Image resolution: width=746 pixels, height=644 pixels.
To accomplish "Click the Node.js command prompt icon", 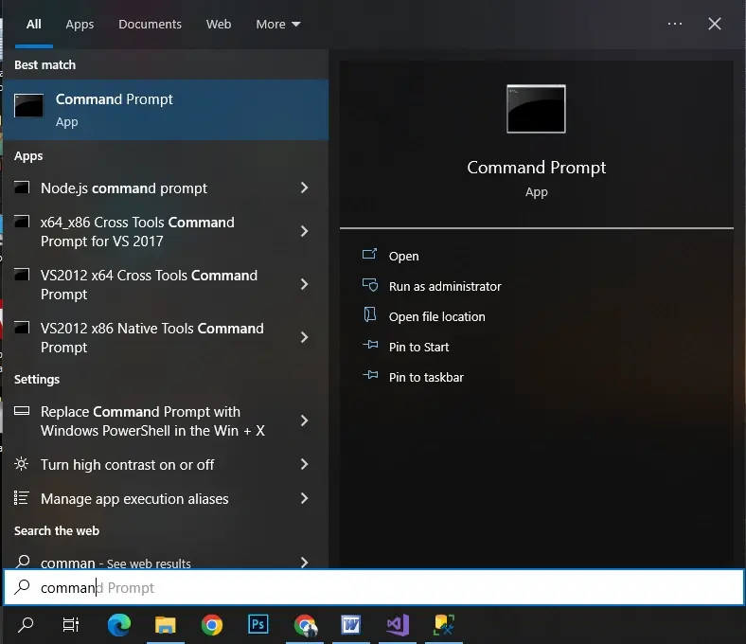I will pyautogui.click(x=22, y=188).
